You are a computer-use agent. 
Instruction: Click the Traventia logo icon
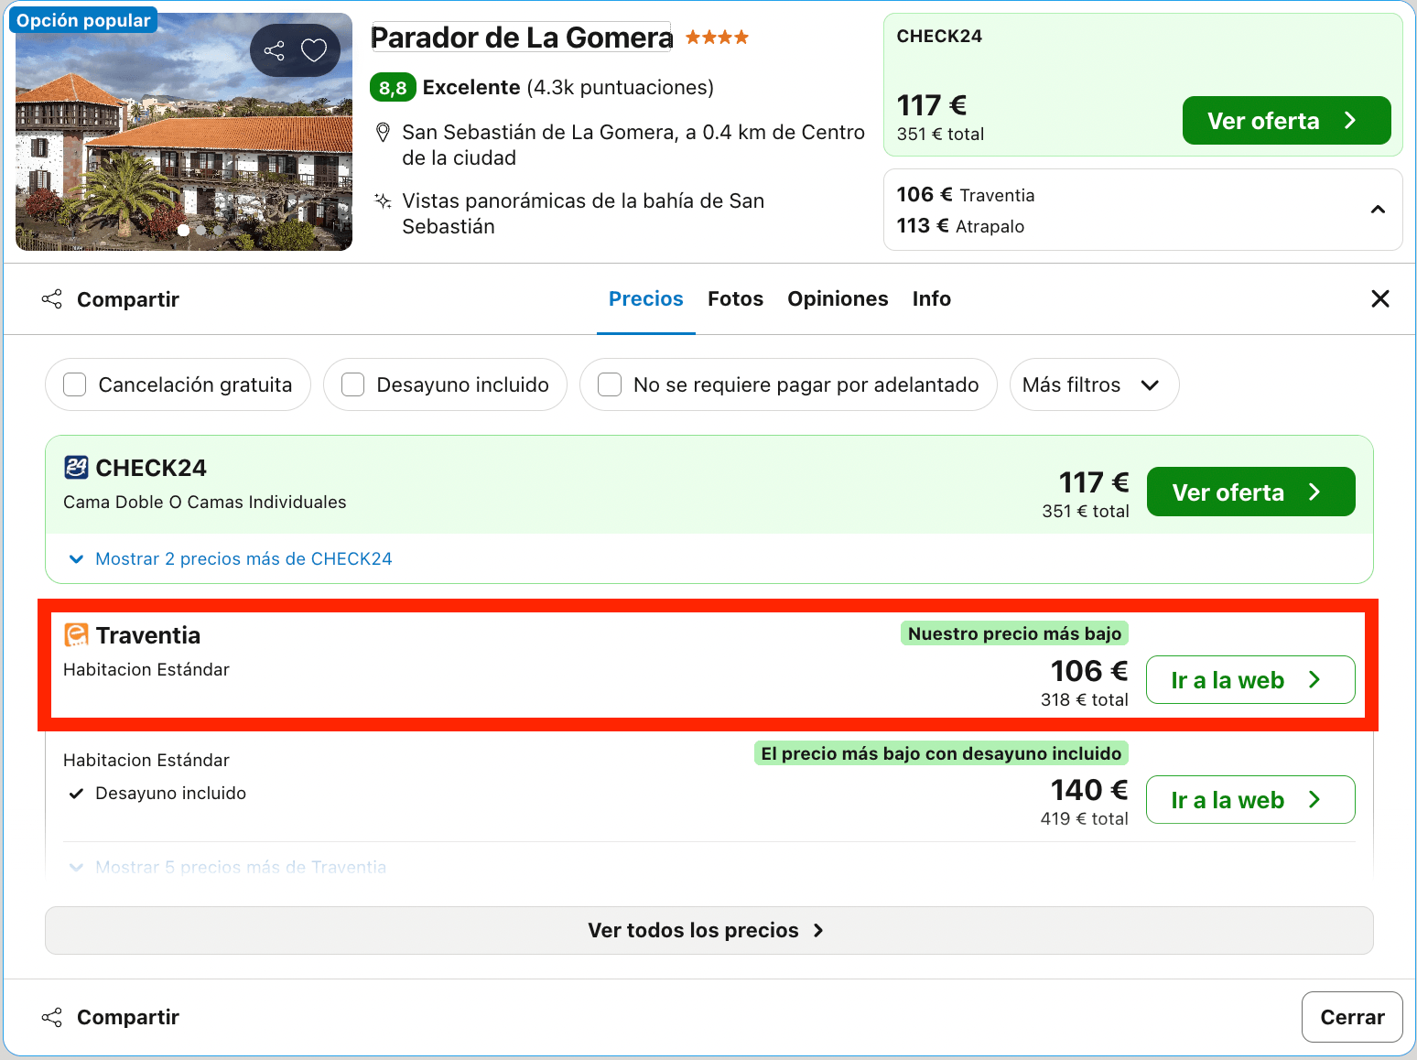(76, 635)
